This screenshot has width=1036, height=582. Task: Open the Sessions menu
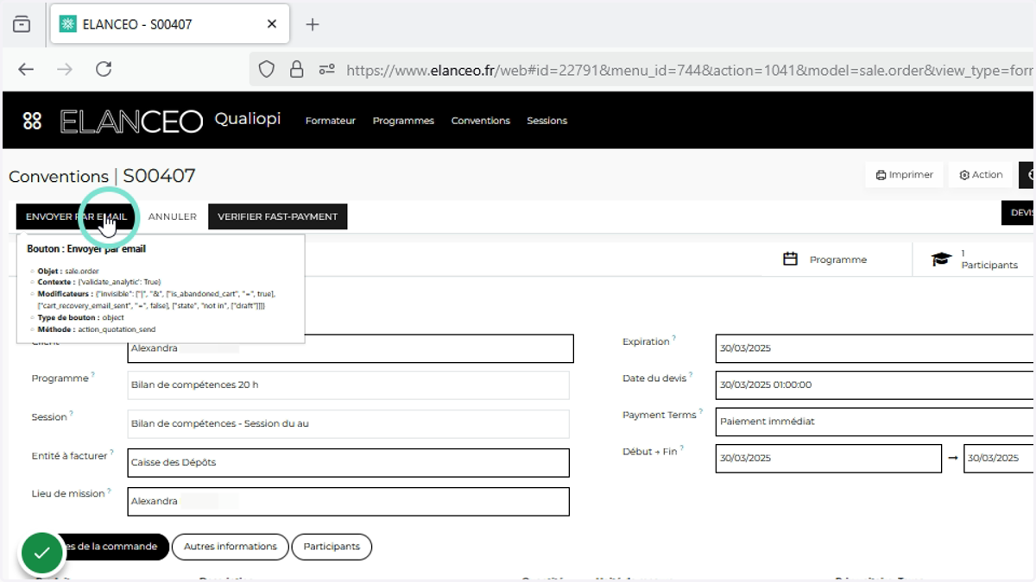tap(547, 121)
